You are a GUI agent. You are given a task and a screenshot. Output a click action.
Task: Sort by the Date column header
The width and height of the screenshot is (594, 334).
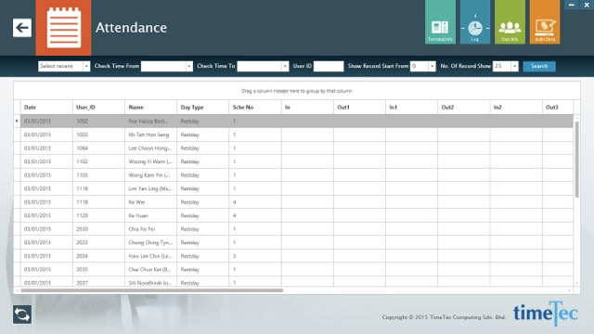pyautogui.click(x=46, y=108)
